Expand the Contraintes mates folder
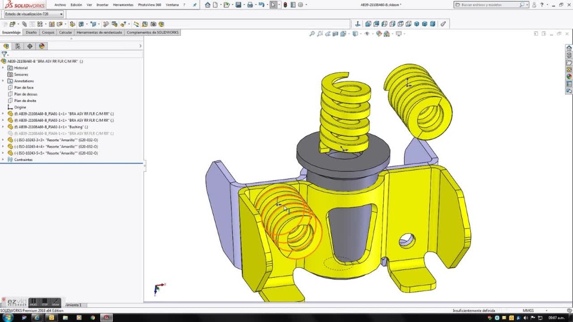 (3, 160)
